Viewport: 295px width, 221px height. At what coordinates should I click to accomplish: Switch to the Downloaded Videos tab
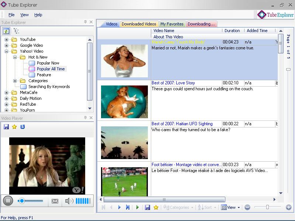139,24
